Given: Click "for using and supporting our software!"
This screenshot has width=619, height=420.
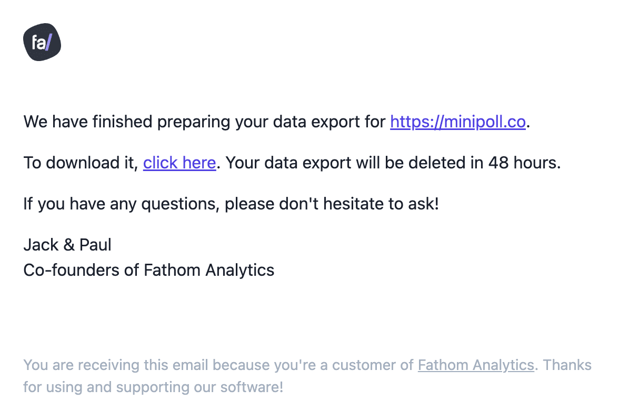Looking at the screenshot, I should tap(153, 387).
